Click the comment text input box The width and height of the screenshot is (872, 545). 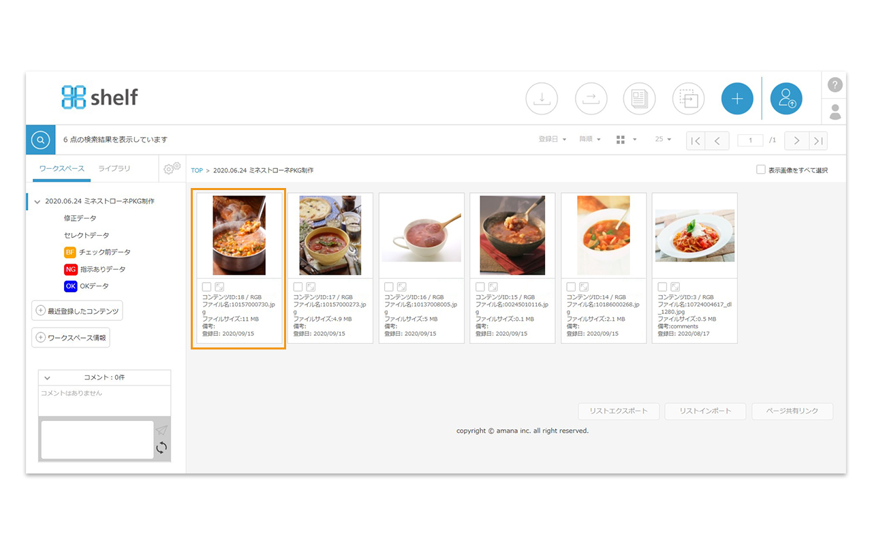click(x=97, y=439)
